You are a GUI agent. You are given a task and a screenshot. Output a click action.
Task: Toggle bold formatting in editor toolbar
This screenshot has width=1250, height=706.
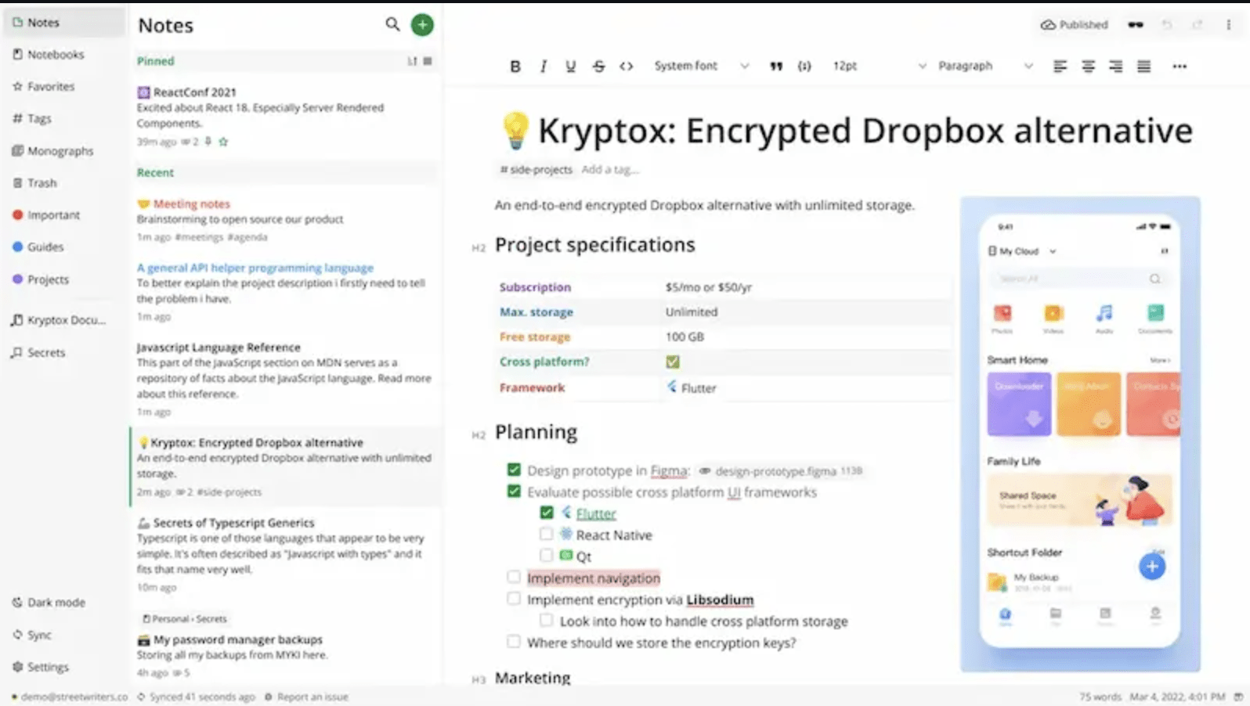[515, 67]
